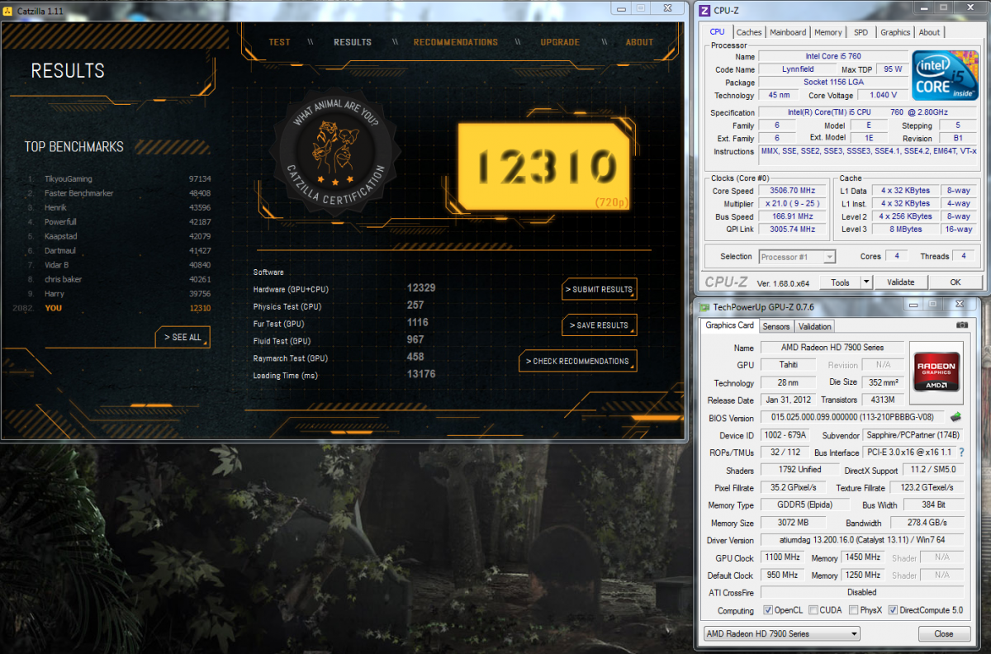
Task: Click the Code Name value Lynnfield
Action: 798,69
